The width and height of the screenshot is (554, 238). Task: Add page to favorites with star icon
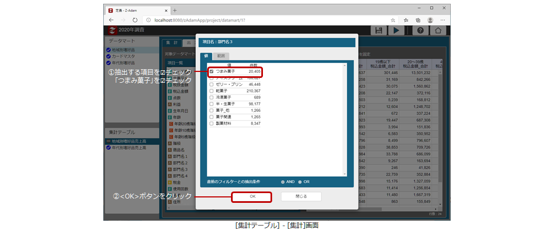[x=393, y=20]
